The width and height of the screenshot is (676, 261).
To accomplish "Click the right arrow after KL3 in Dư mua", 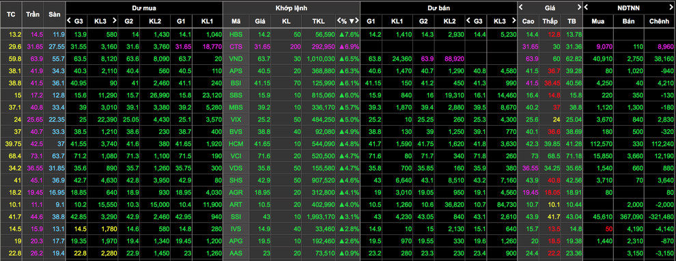I will 114,20.
